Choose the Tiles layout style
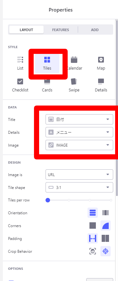This screenshot has height=281, width=118. pos(47,64)
